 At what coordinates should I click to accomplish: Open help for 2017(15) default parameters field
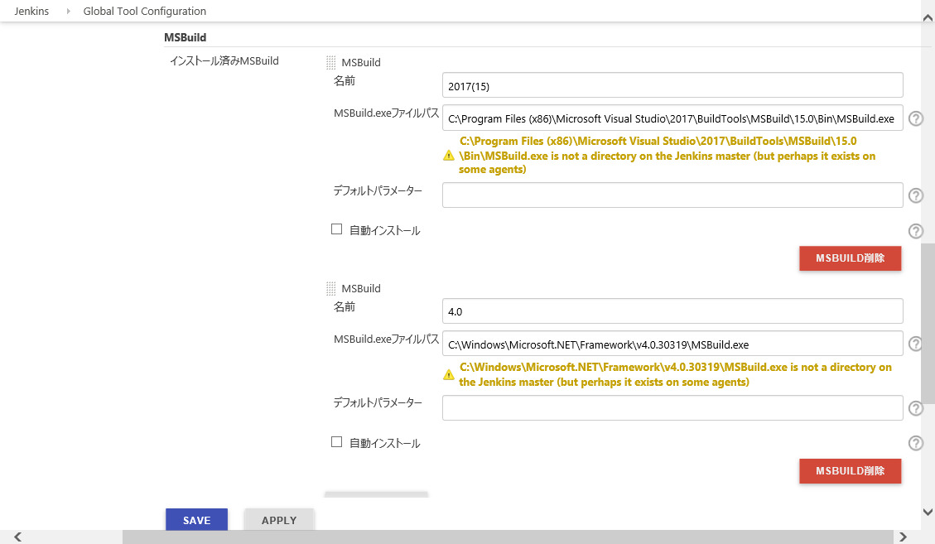tap(915, 195)
